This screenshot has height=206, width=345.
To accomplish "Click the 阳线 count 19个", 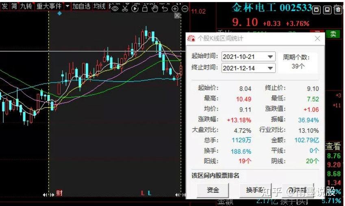I will tap(245, 161).
